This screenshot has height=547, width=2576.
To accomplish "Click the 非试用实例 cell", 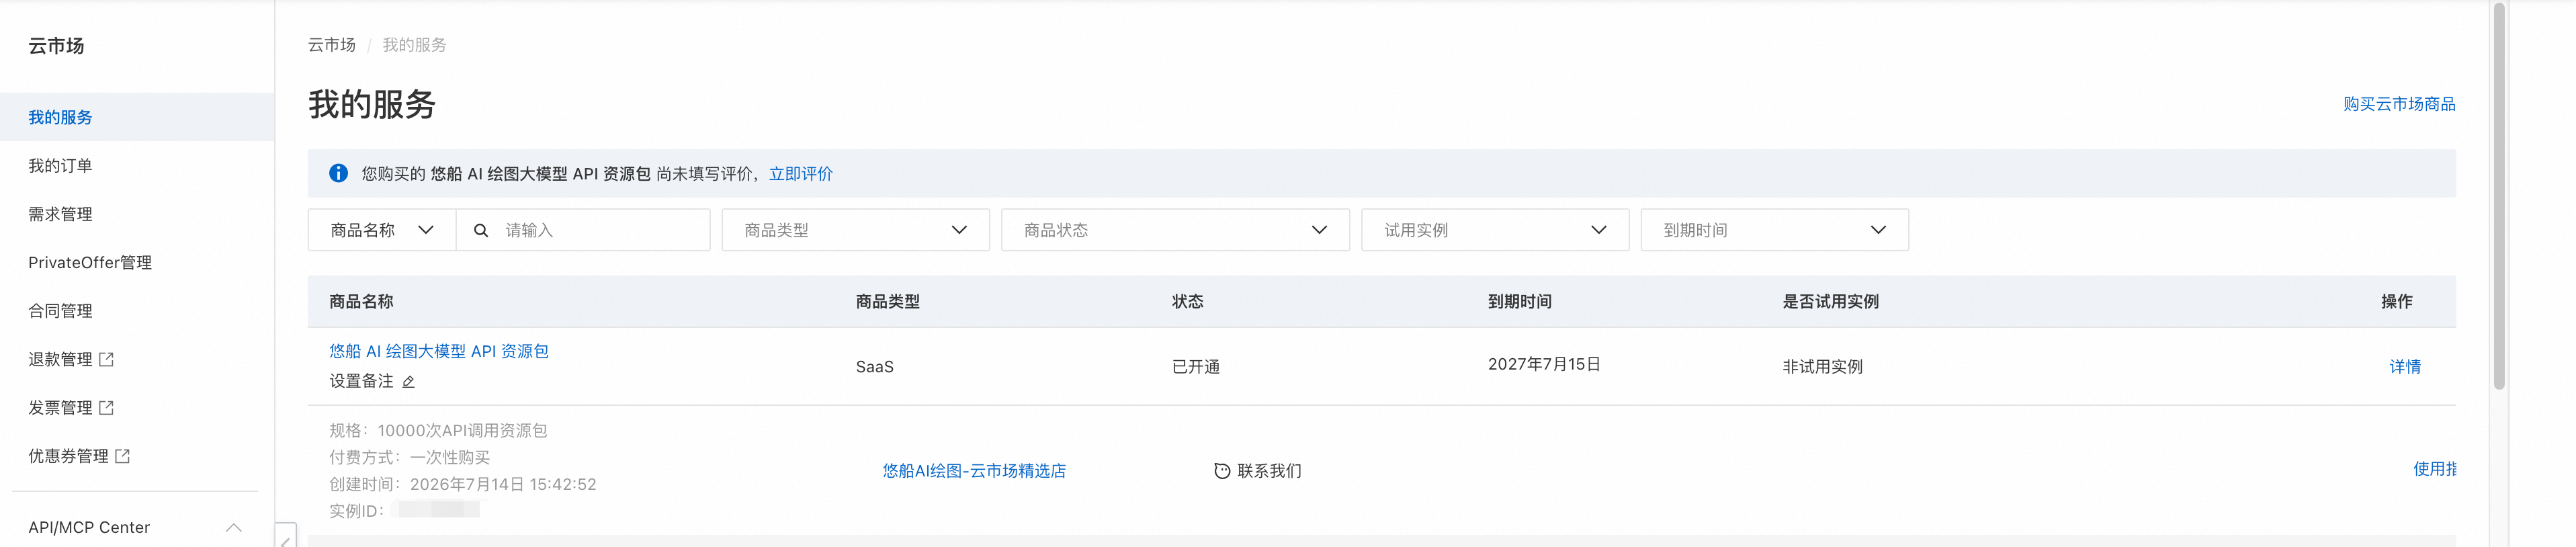I will (x=1822, y=367).
